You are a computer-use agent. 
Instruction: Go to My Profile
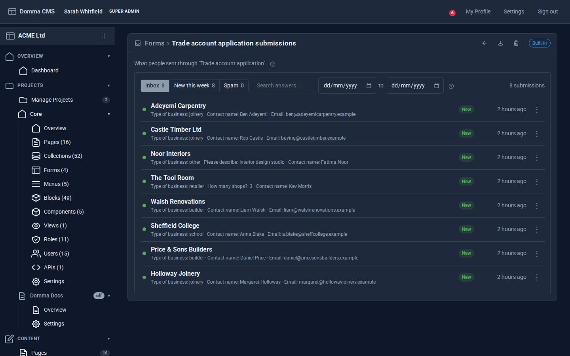[478, 11]
